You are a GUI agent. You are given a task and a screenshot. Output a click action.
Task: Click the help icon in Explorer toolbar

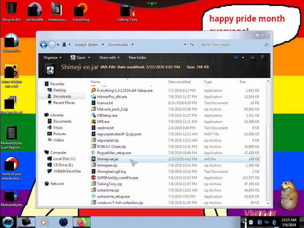tap(264, 58)
